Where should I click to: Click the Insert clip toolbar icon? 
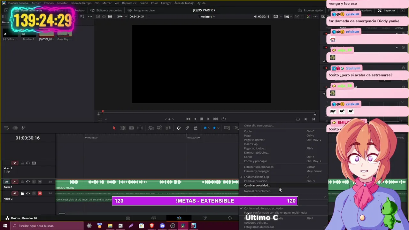(151, 128)
